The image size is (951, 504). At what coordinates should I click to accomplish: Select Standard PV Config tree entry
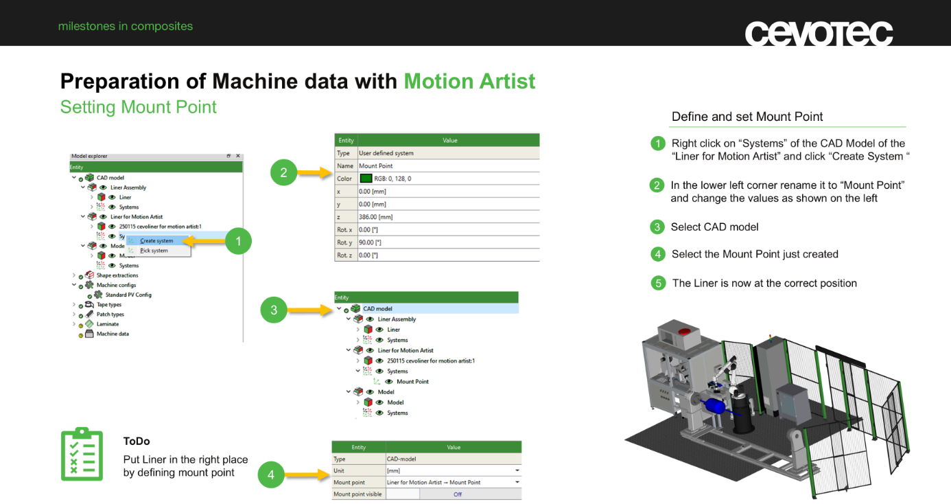click(128, 295)
